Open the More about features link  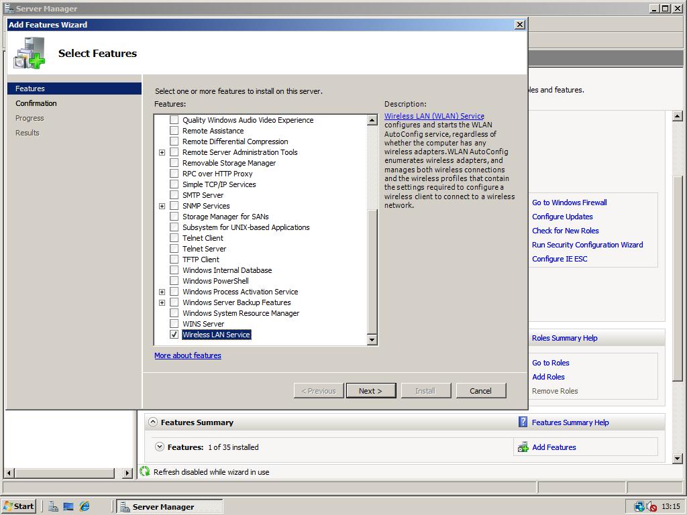pos(188,355)
